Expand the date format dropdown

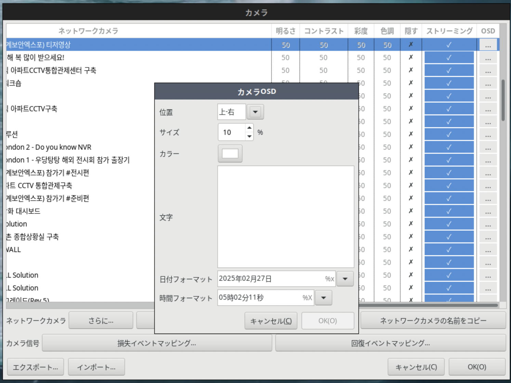pyautogui.click(x=345, y=279)
